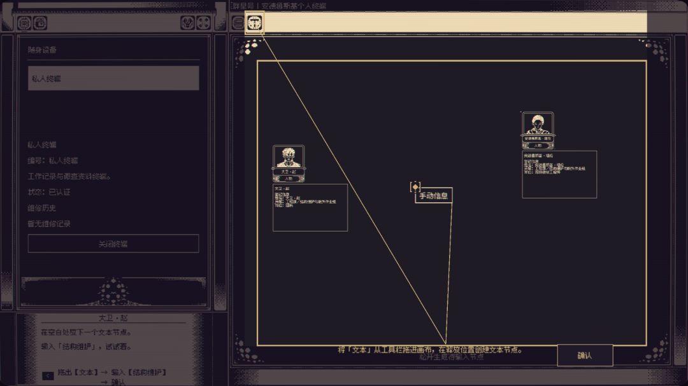Click the 人物 tag under 大卫·赵 portrait
Image resolution: width=688 pixels, height=386 pixels.
pos(289,179)
